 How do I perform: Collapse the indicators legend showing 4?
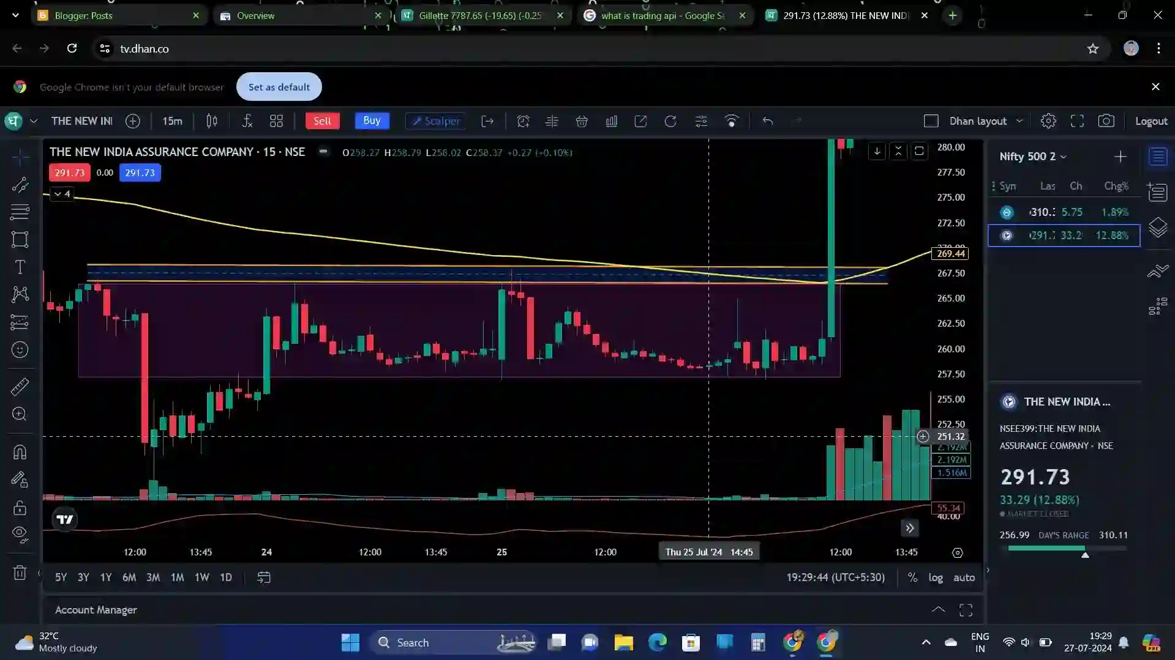coord(62,194)
